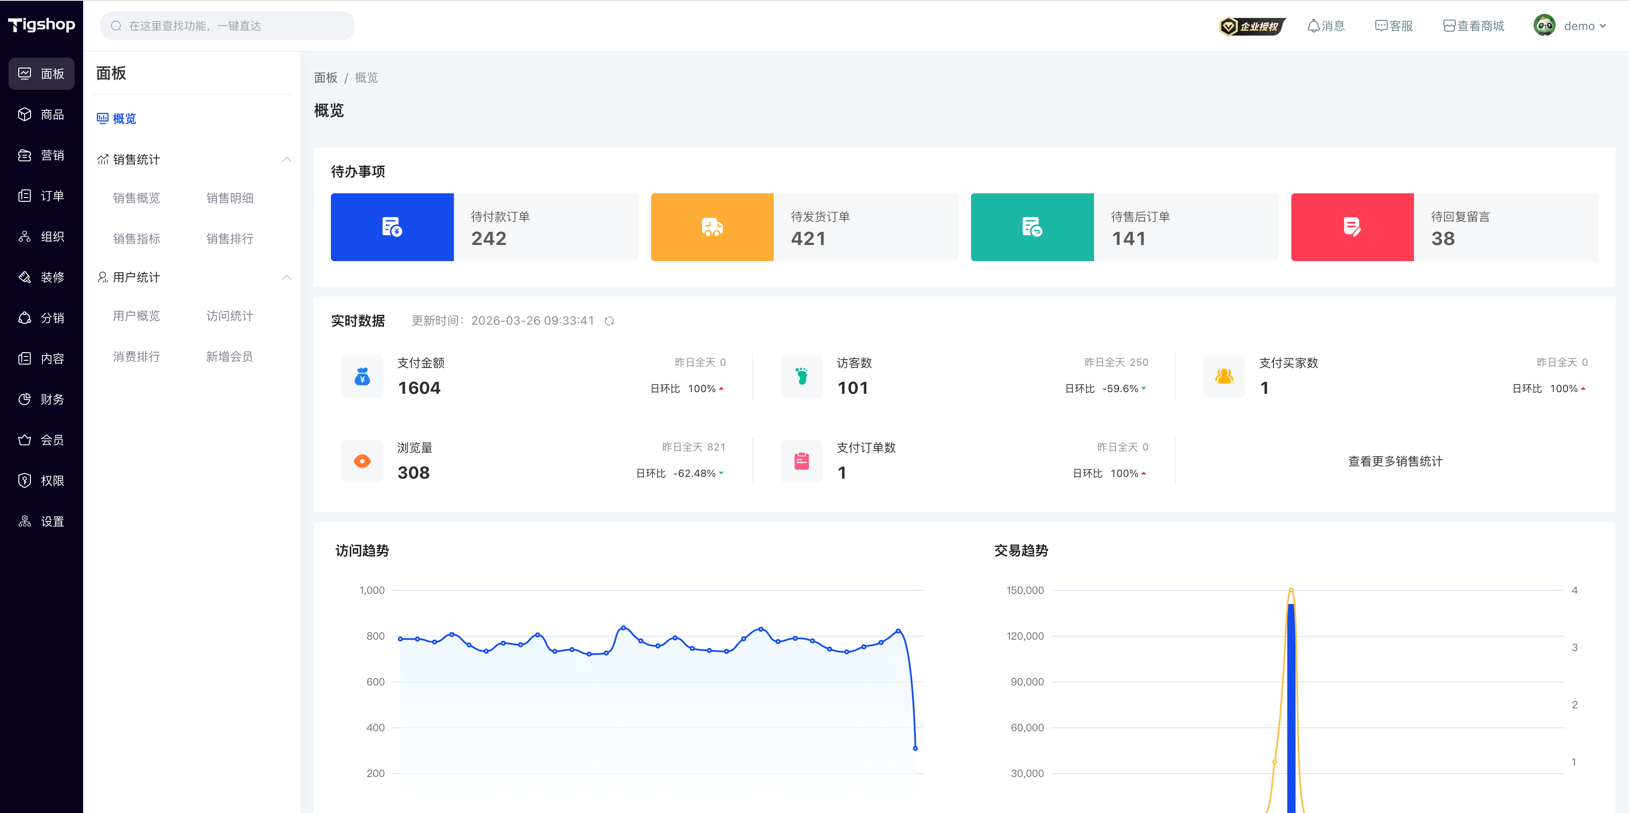
Task: Click the demo user avatar
Action: click(x=1544, y=26)
